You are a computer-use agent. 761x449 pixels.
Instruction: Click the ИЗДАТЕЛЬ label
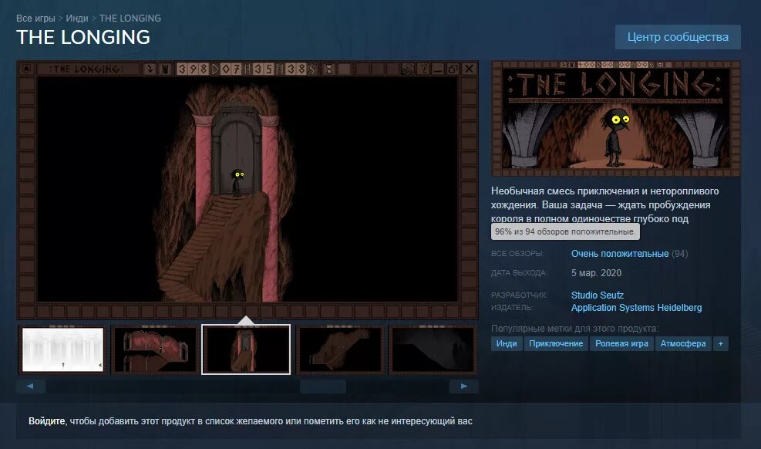(511, 308)
